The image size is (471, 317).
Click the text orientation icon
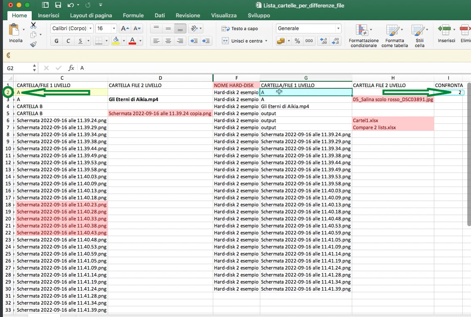(x=194, y=28)
